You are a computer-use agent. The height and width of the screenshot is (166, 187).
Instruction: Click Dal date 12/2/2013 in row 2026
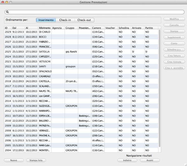[18, 47]
